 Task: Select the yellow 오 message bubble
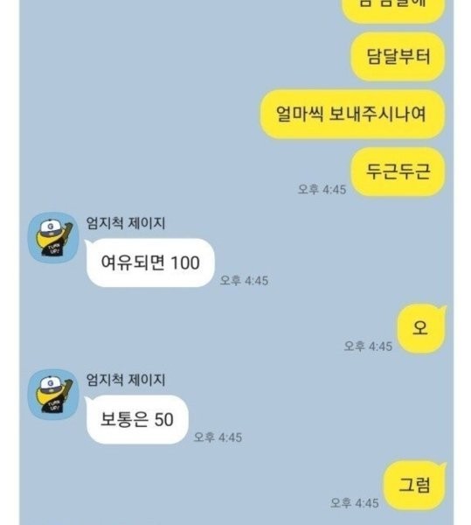tap(421, 328)
